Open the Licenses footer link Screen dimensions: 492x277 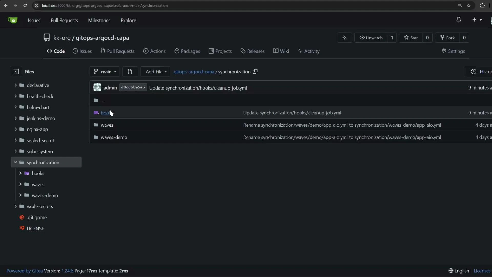(x=482, y=271)
